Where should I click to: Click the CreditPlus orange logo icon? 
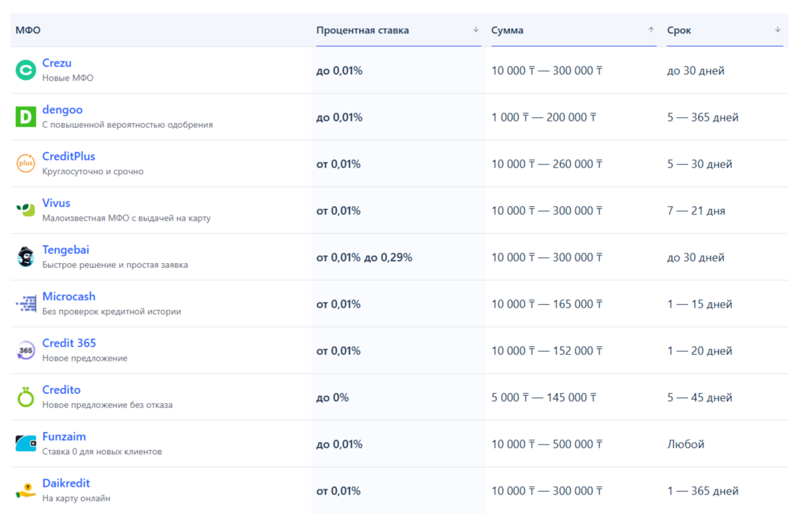point(26,164)
